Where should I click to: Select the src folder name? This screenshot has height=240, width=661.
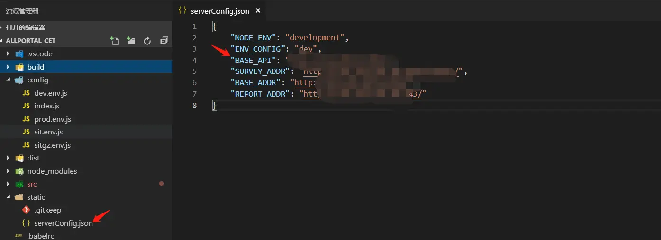[x=32, y=184]
